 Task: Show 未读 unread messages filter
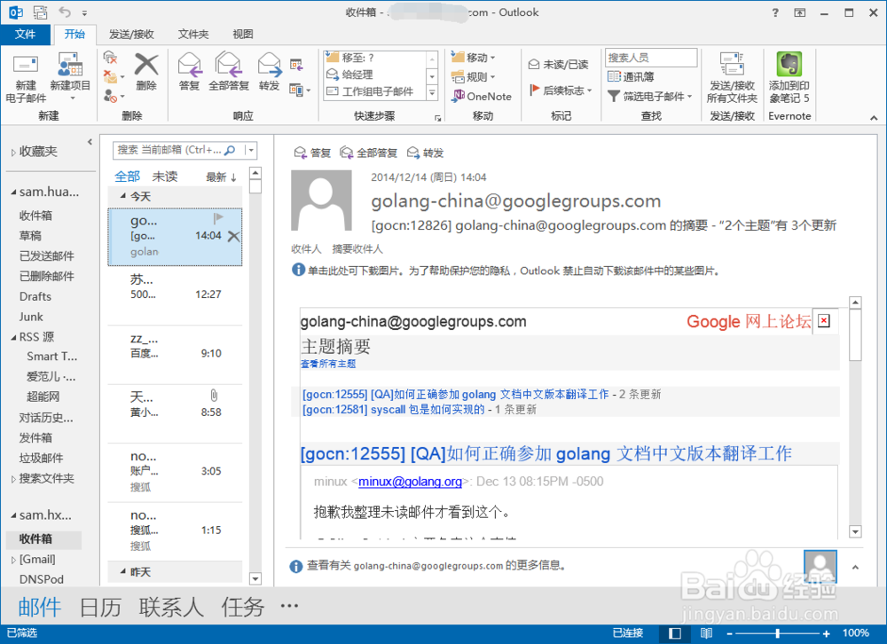pyautogui.click(x=165, y=177)
